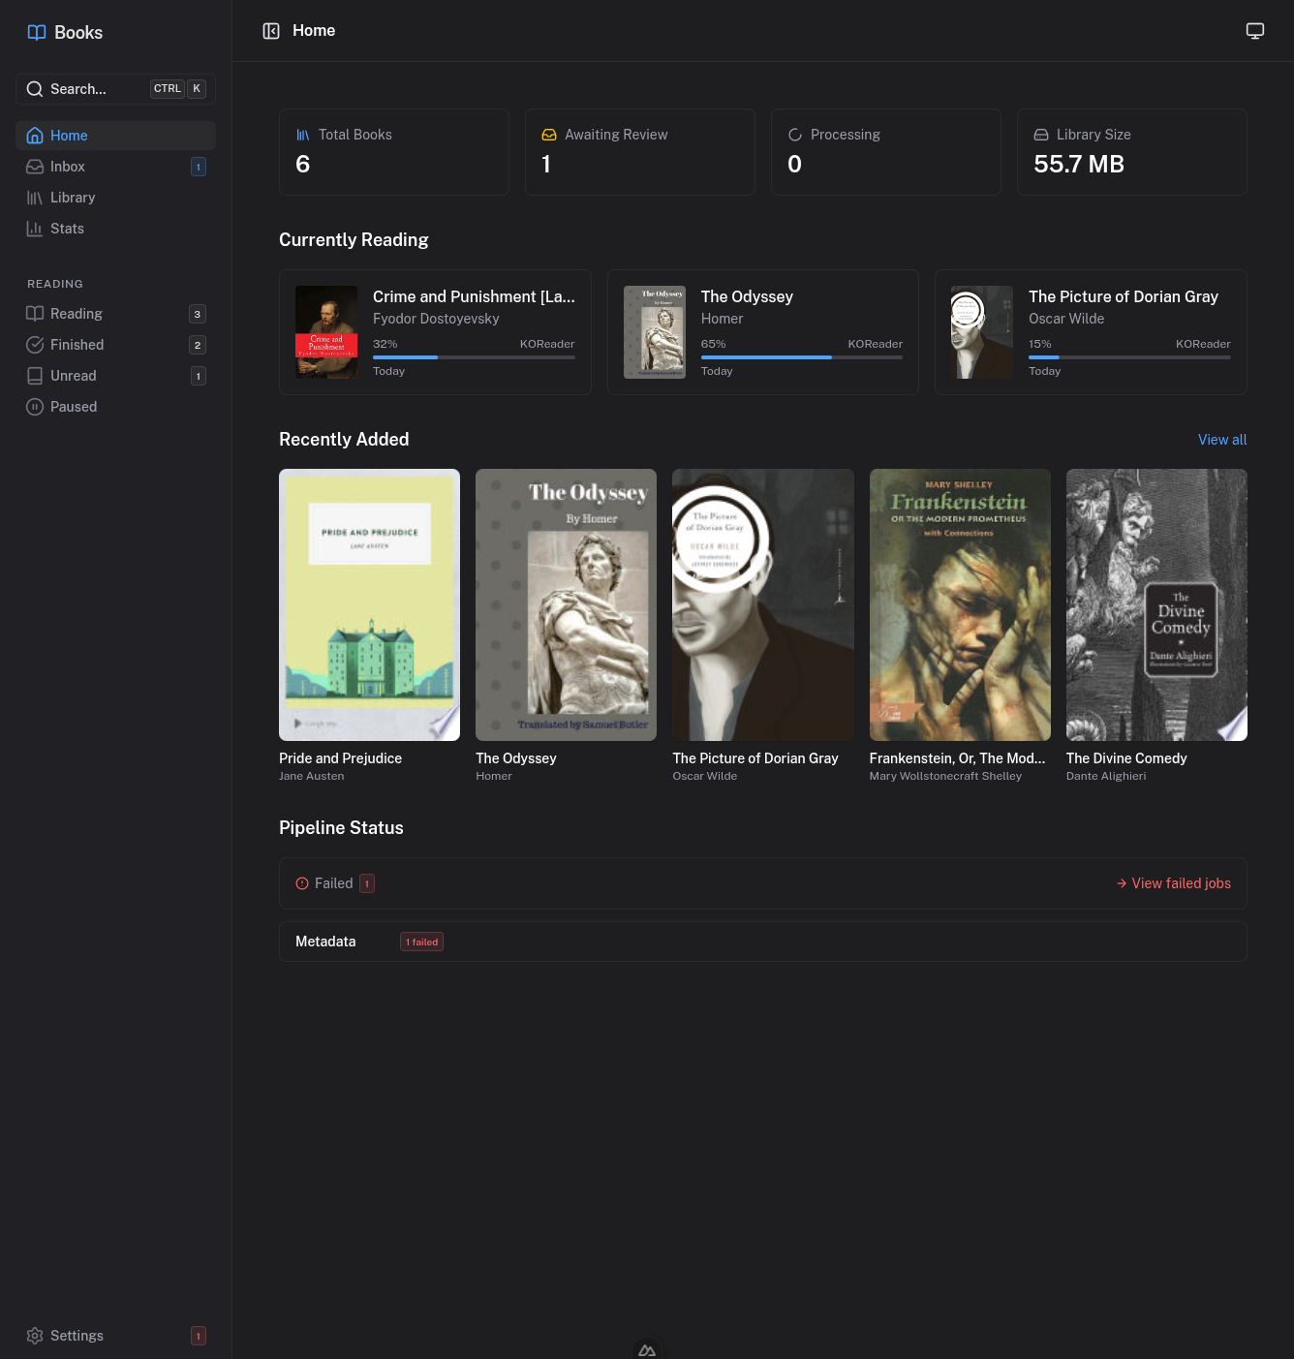Image resolution: width=1294 pixels, height=1359 pixels.
Task: Click the View all link
Action: [x=1221, y=440]
